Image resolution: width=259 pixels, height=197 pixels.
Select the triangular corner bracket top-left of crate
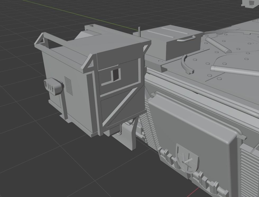(x=41, y=39)
